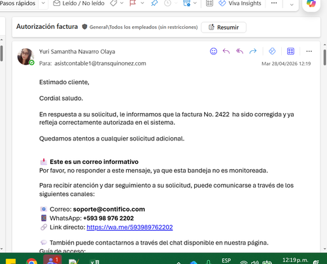
Task: Click the heading Este es un correo informativo
Action: (94, 162)
